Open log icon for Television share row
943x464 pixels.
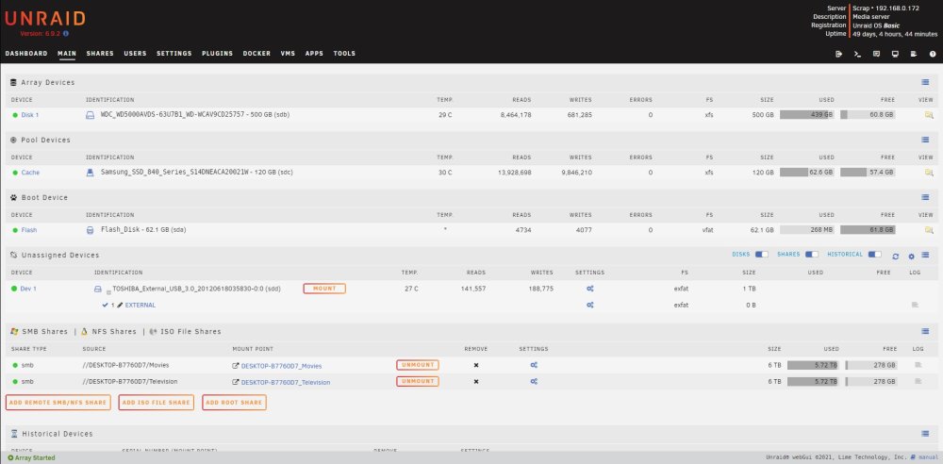918,381
